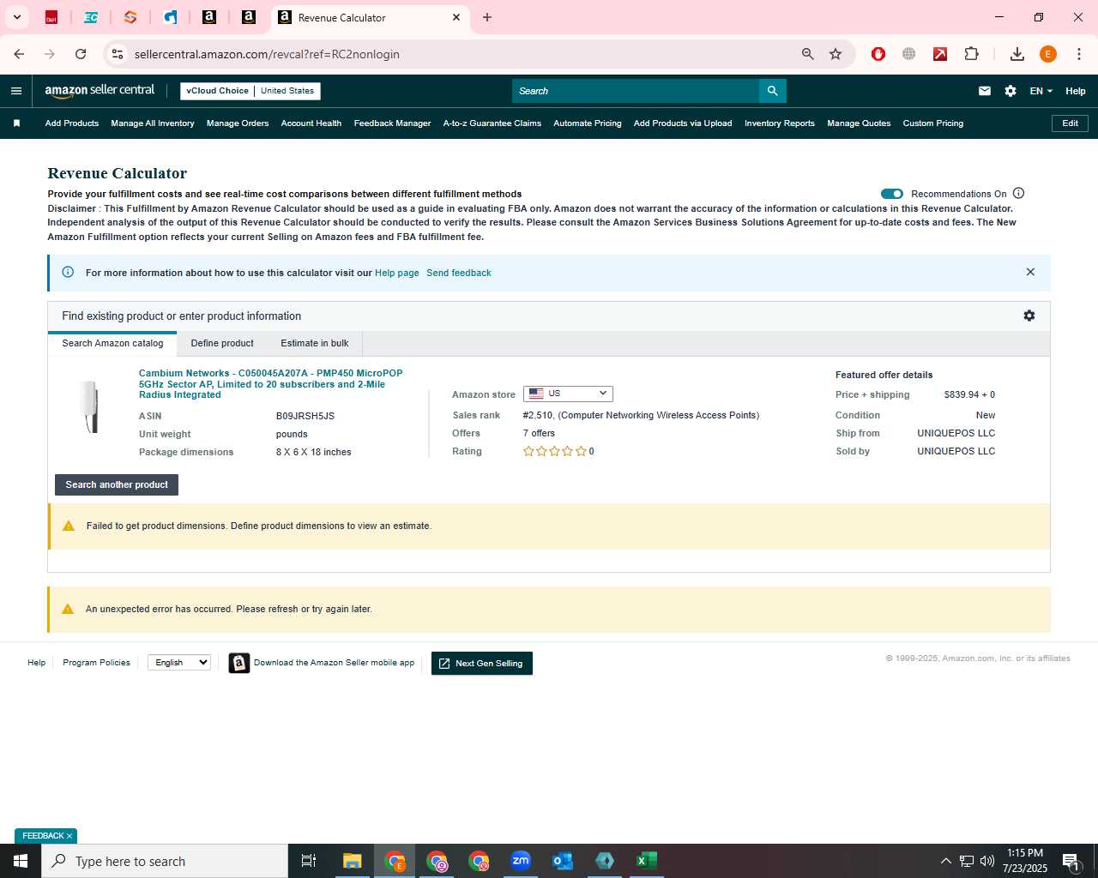Open a new browser tab
Screen dimensions: 1098x878
487,17
